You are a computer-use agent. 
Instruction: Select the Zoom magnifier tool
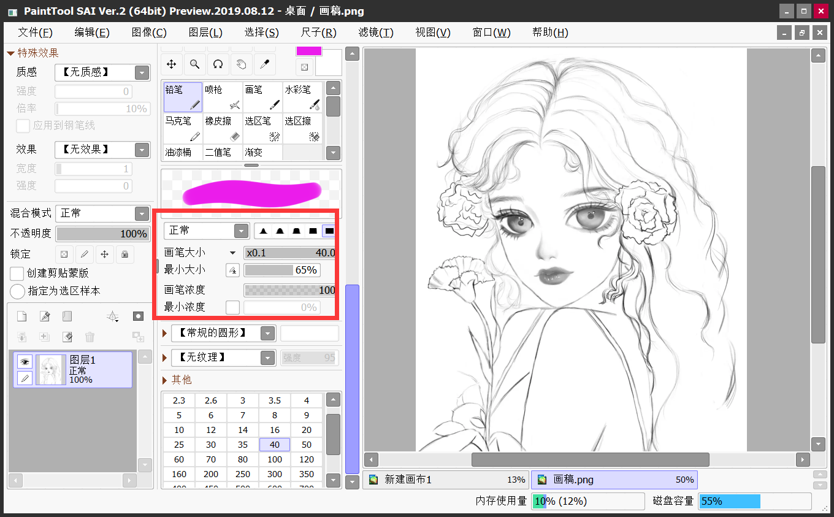coord(194,64)
